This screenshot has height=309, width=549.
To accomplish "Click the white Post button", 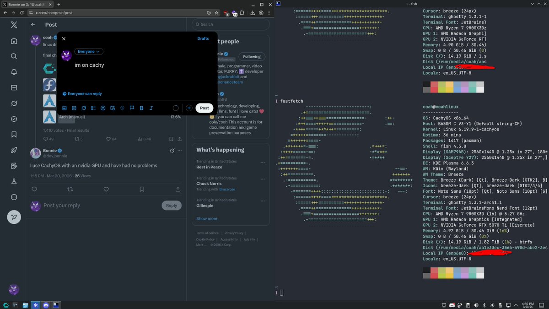I will pos(205,108).
